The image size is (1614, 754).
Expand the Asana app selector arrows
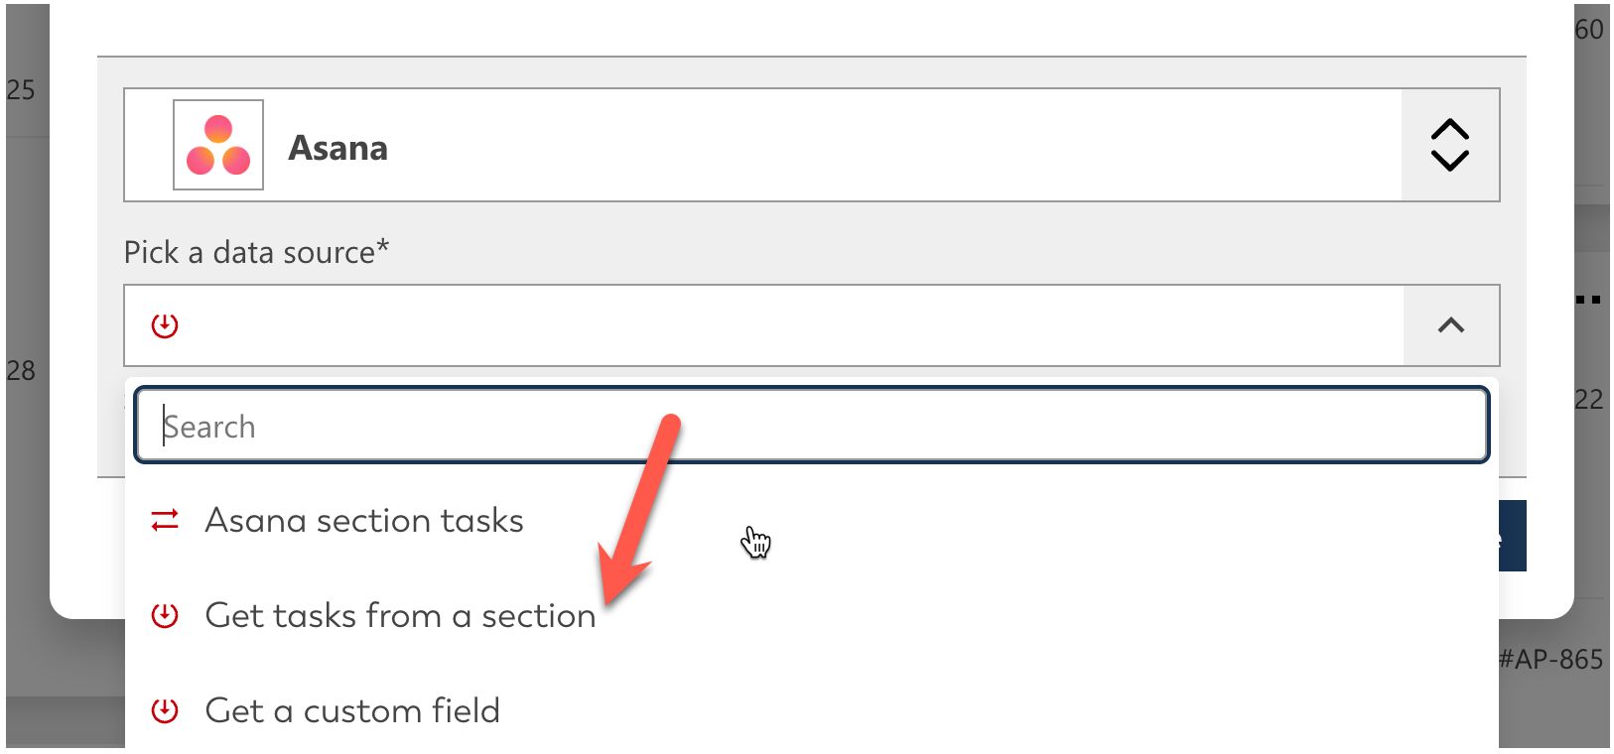1449,145
